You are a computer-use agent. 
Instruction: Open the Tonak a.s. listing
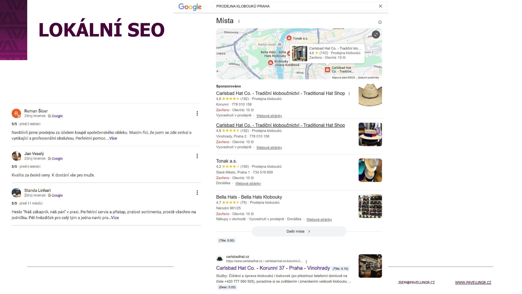point(226,161)
